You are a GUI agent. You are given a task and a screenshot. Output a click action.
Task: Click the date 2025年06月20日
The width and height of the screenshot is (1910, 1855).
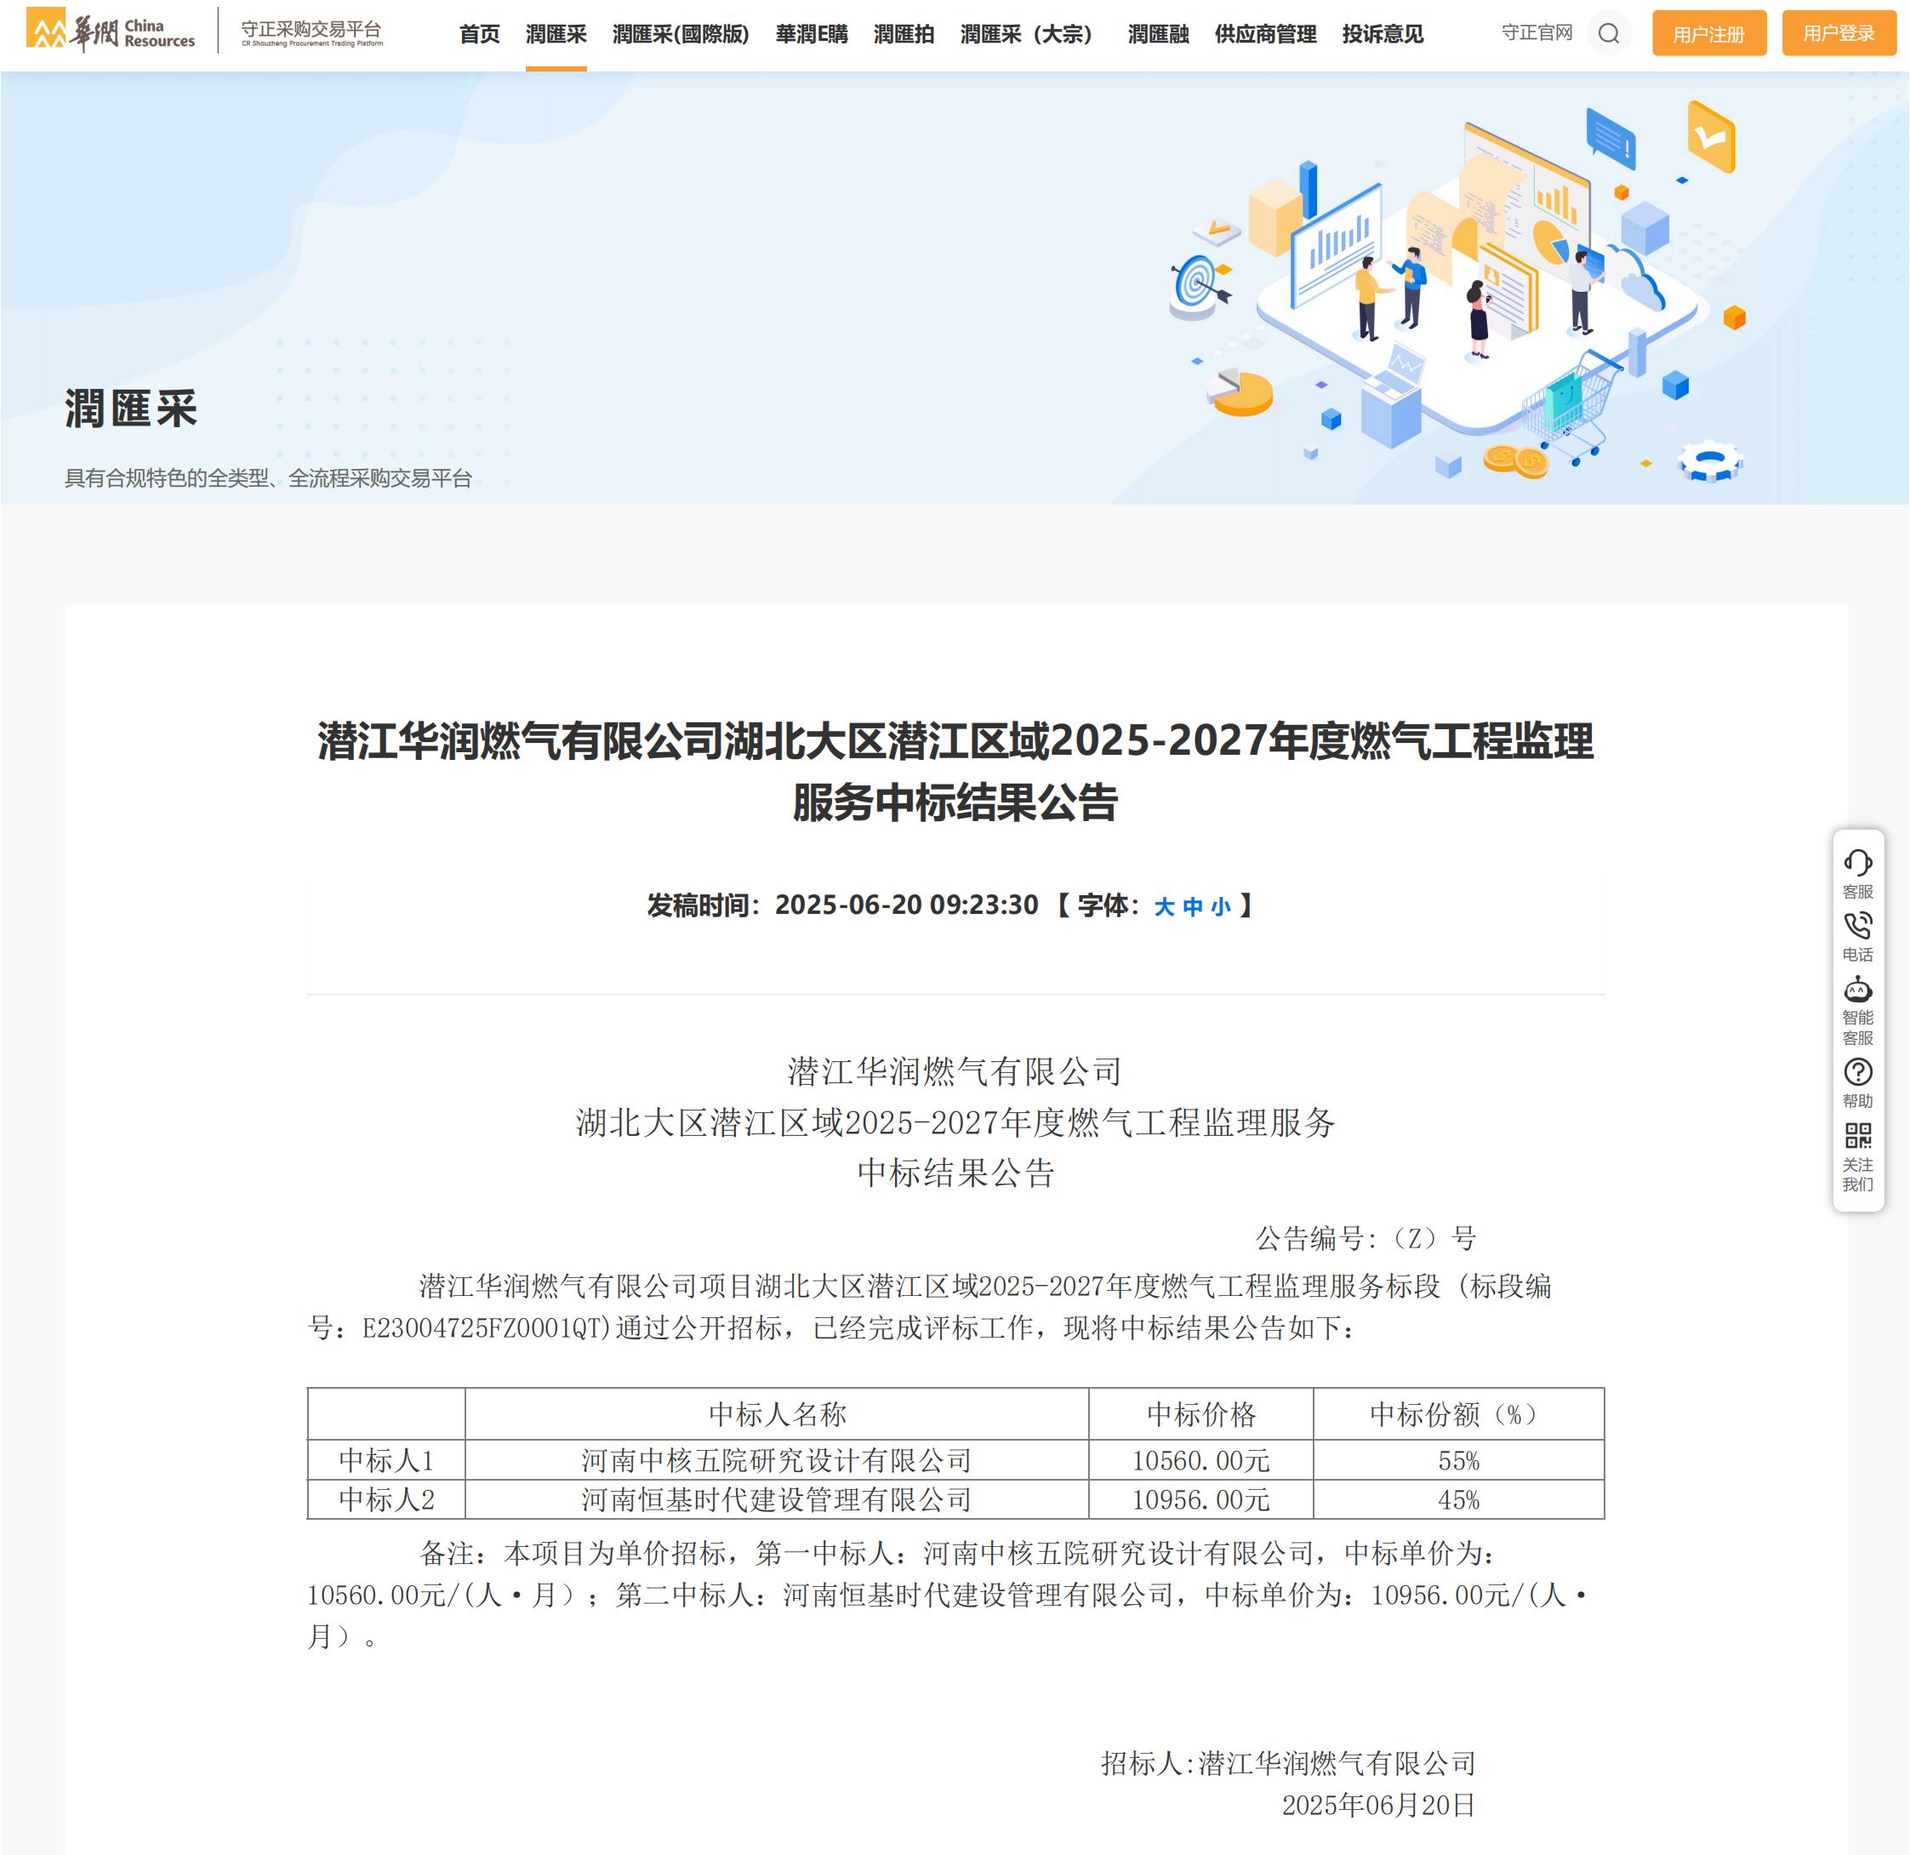click(x=1378, y=1804)
